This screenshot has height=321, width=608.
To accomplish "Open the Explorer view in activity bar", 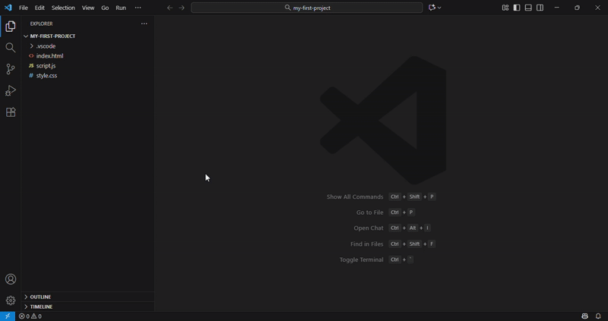I will 11,27.
